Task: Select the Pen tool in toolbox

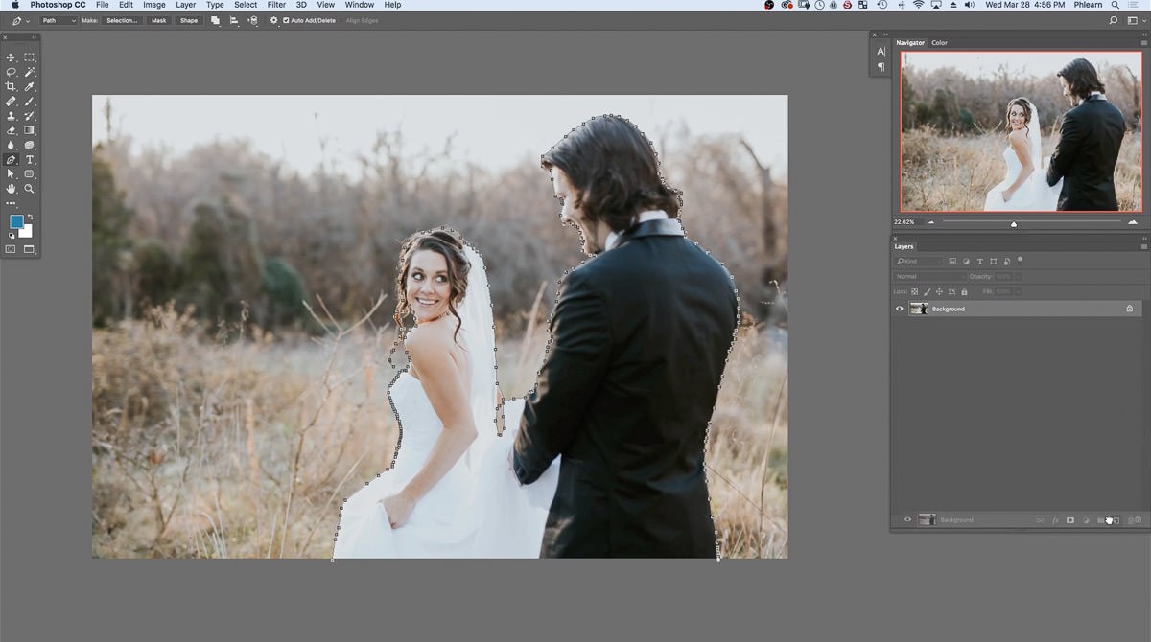Action: point(12,160)
